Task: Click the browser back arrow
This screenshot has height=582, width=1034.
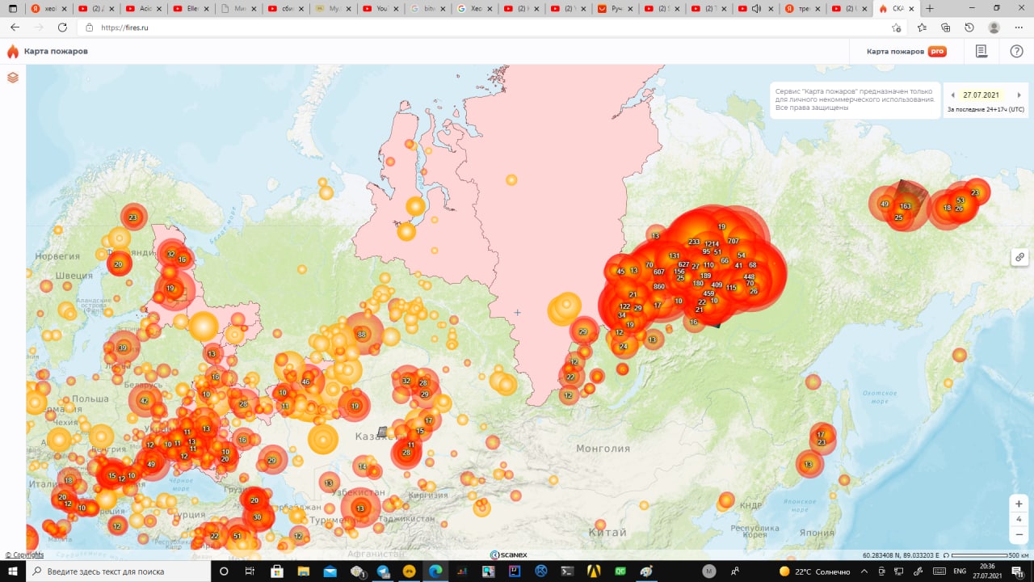Action: tap(14, 27)
